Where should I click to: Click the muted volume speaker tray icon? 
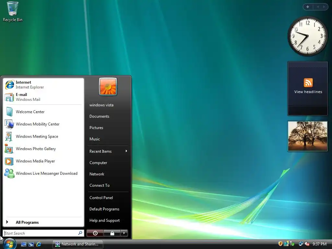(307, 244)
